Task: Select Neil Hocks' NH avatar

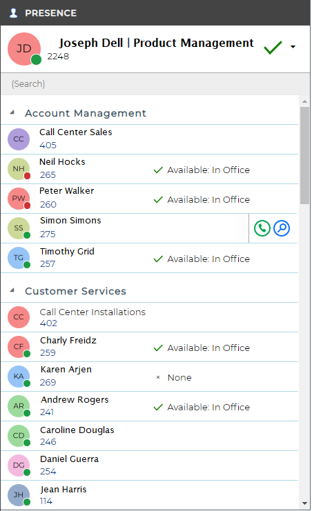Action: coord(19,169)
